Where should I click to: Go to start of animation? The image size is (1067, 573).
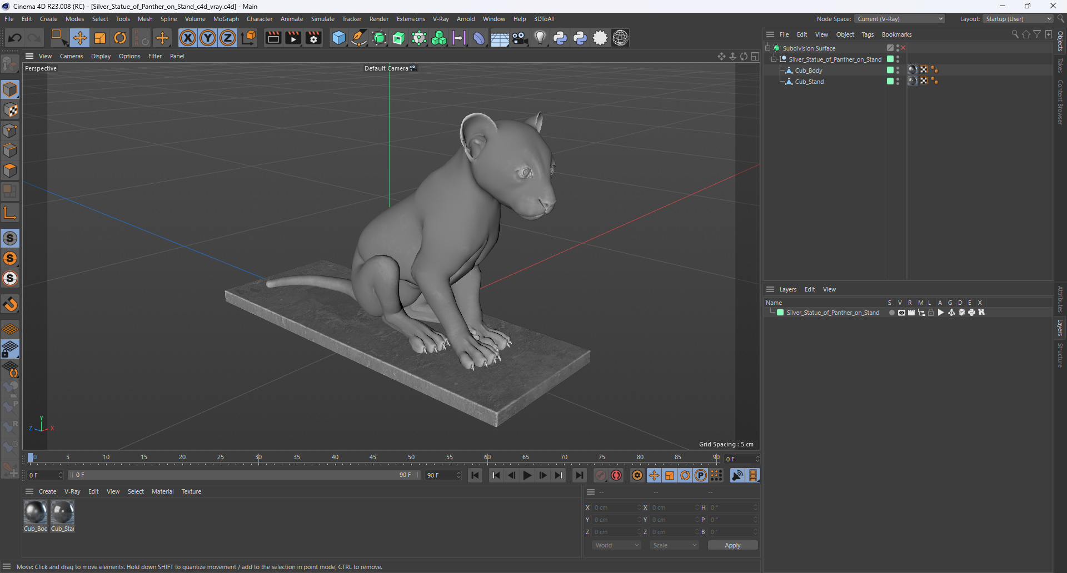pos(475,475)
